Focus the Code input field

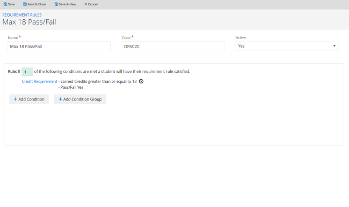pyautogui.click(x=173, y=47)
